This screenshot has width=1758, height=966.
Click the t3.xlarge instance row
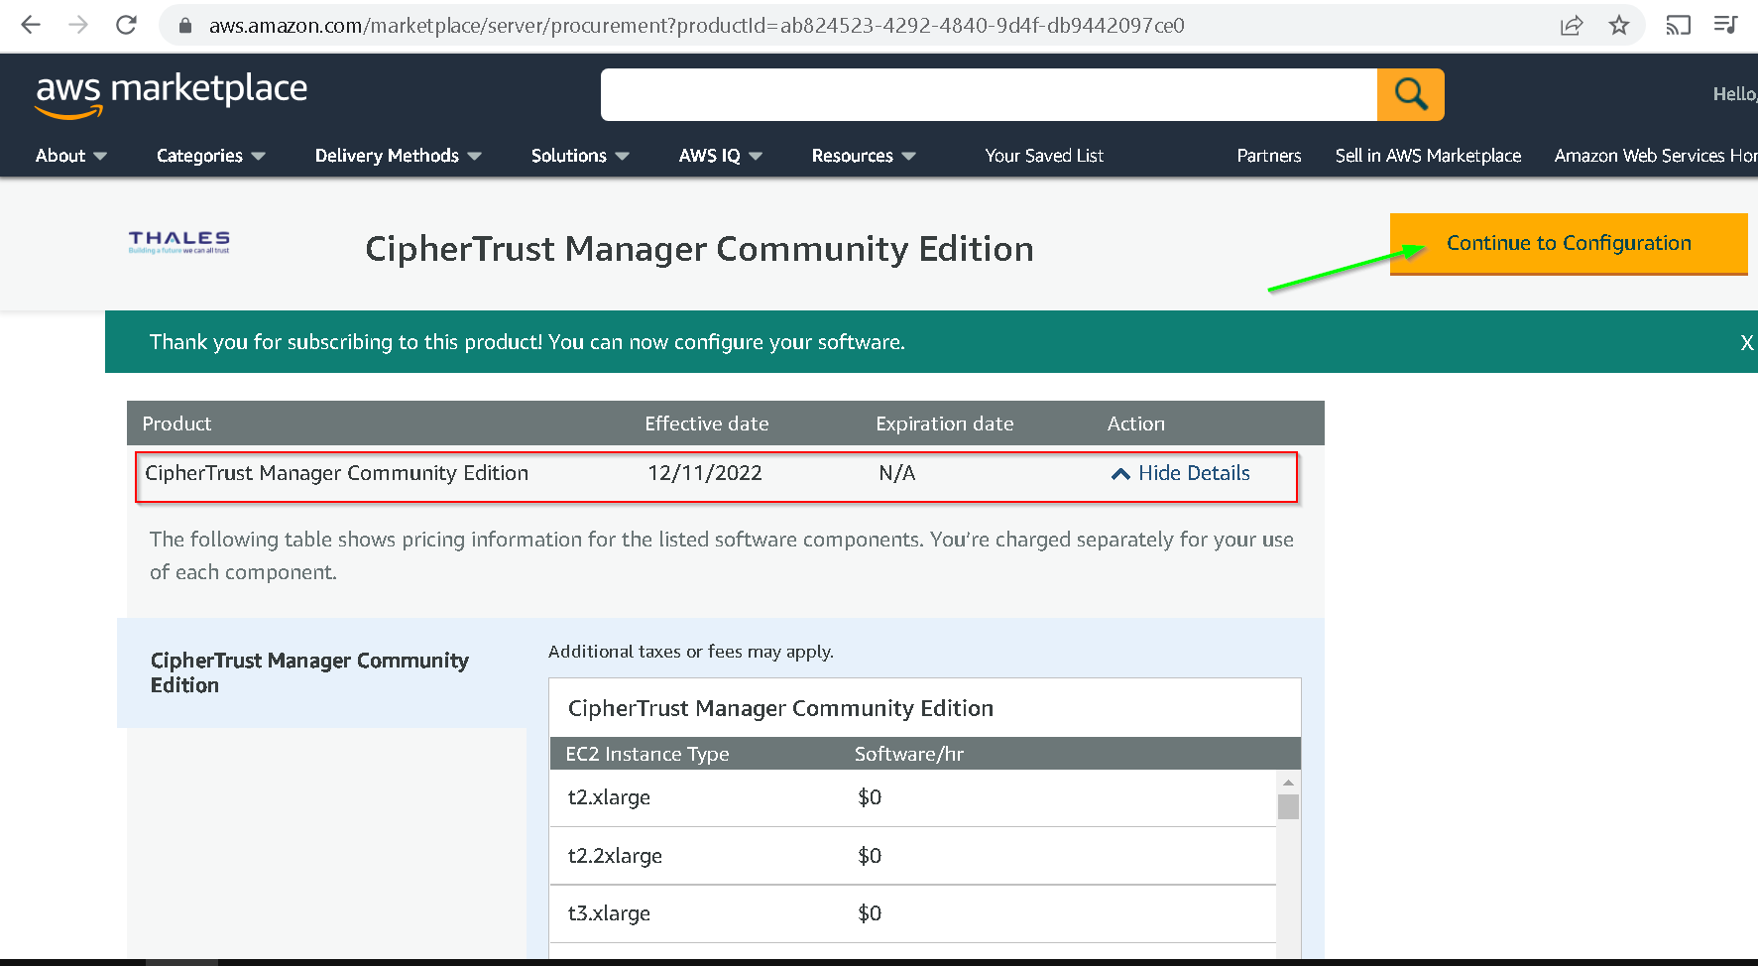[x=912, y=913]
